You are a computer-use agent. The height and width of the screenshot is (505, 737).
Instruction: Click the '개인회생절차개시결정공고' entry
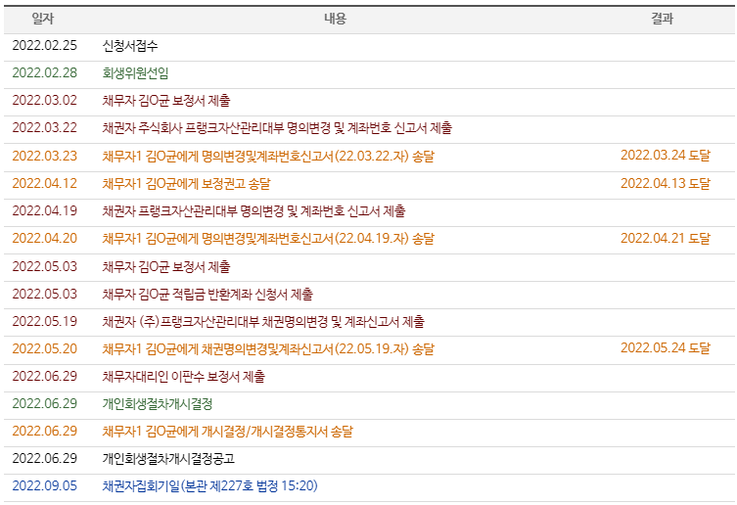[x=168, y=458]
